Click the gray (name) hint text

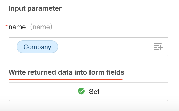coord(41,27)
